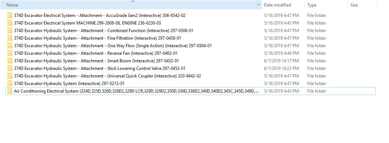The width and height of the screenshot is (389, 143).
Task: Click date 6/7/2019 10:23 PM of Stick Lowering
Action: (x=281, y=68)
